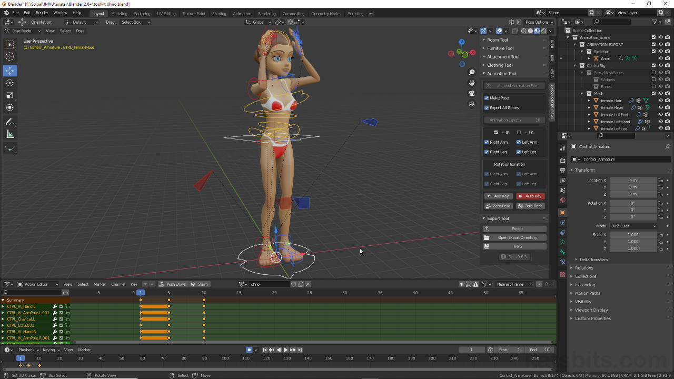Hide female.Hair in viewport via eye icon
Viewport: 674px width, 379px height.
pyautogui.click(x=660, y=100)
